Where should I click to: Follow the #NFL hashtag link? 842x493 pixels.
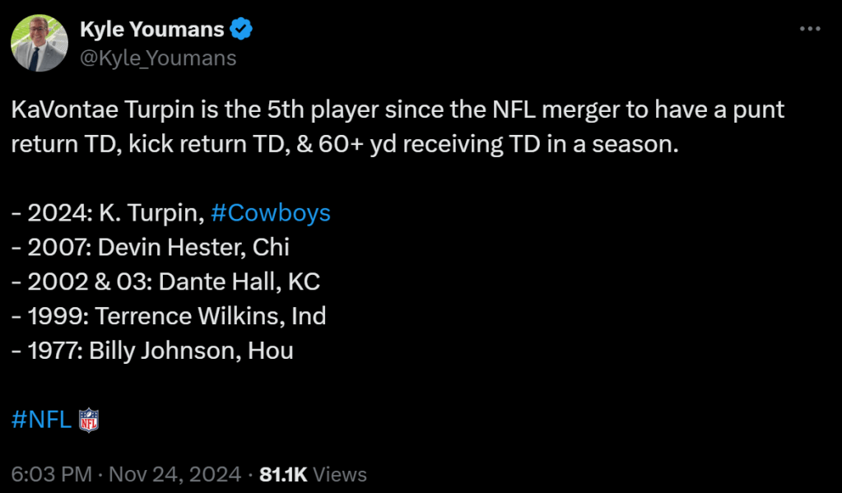(x=41, y=421)
